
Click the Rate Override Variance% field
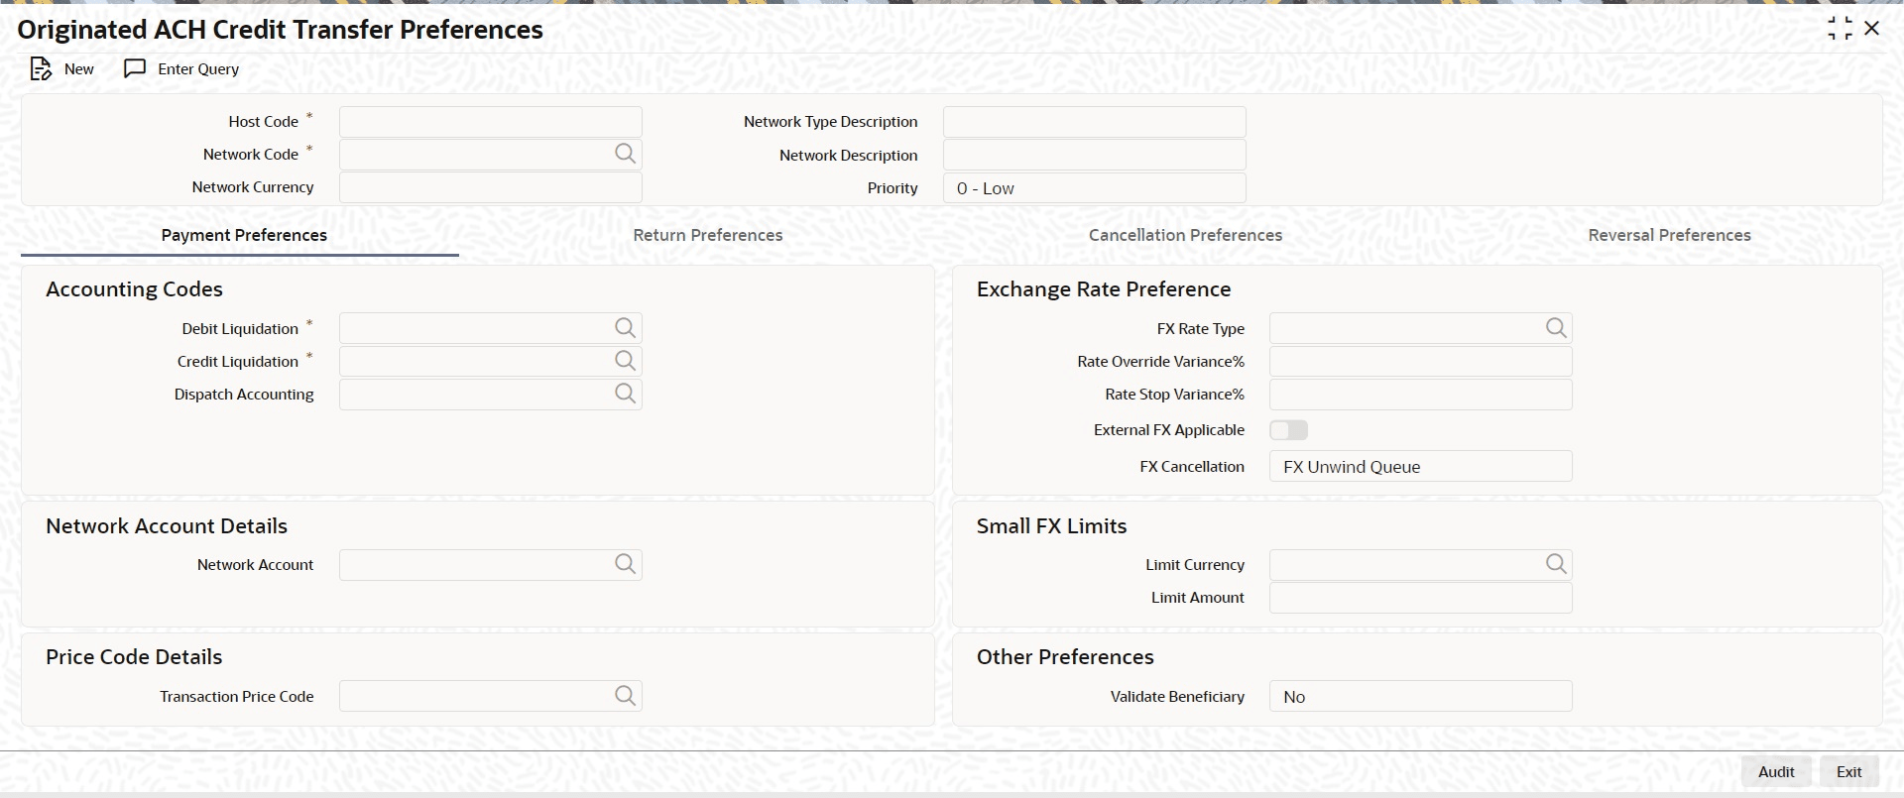pyautogui.click(x=1420, y=362)
